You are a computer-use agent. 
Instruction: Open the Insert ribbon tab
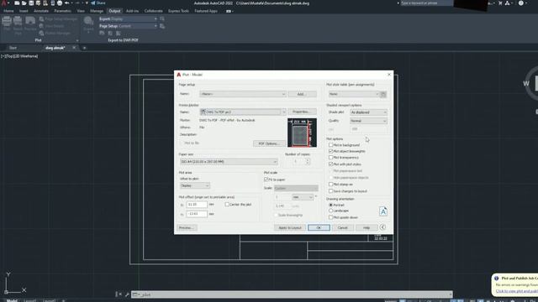click(24, 11)
